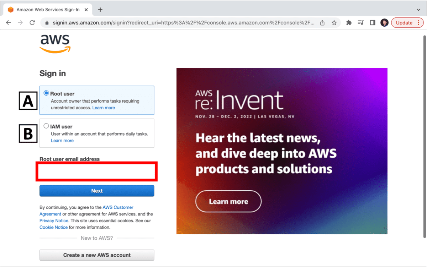
Task: Click the address bar URL
Action: 183,23
